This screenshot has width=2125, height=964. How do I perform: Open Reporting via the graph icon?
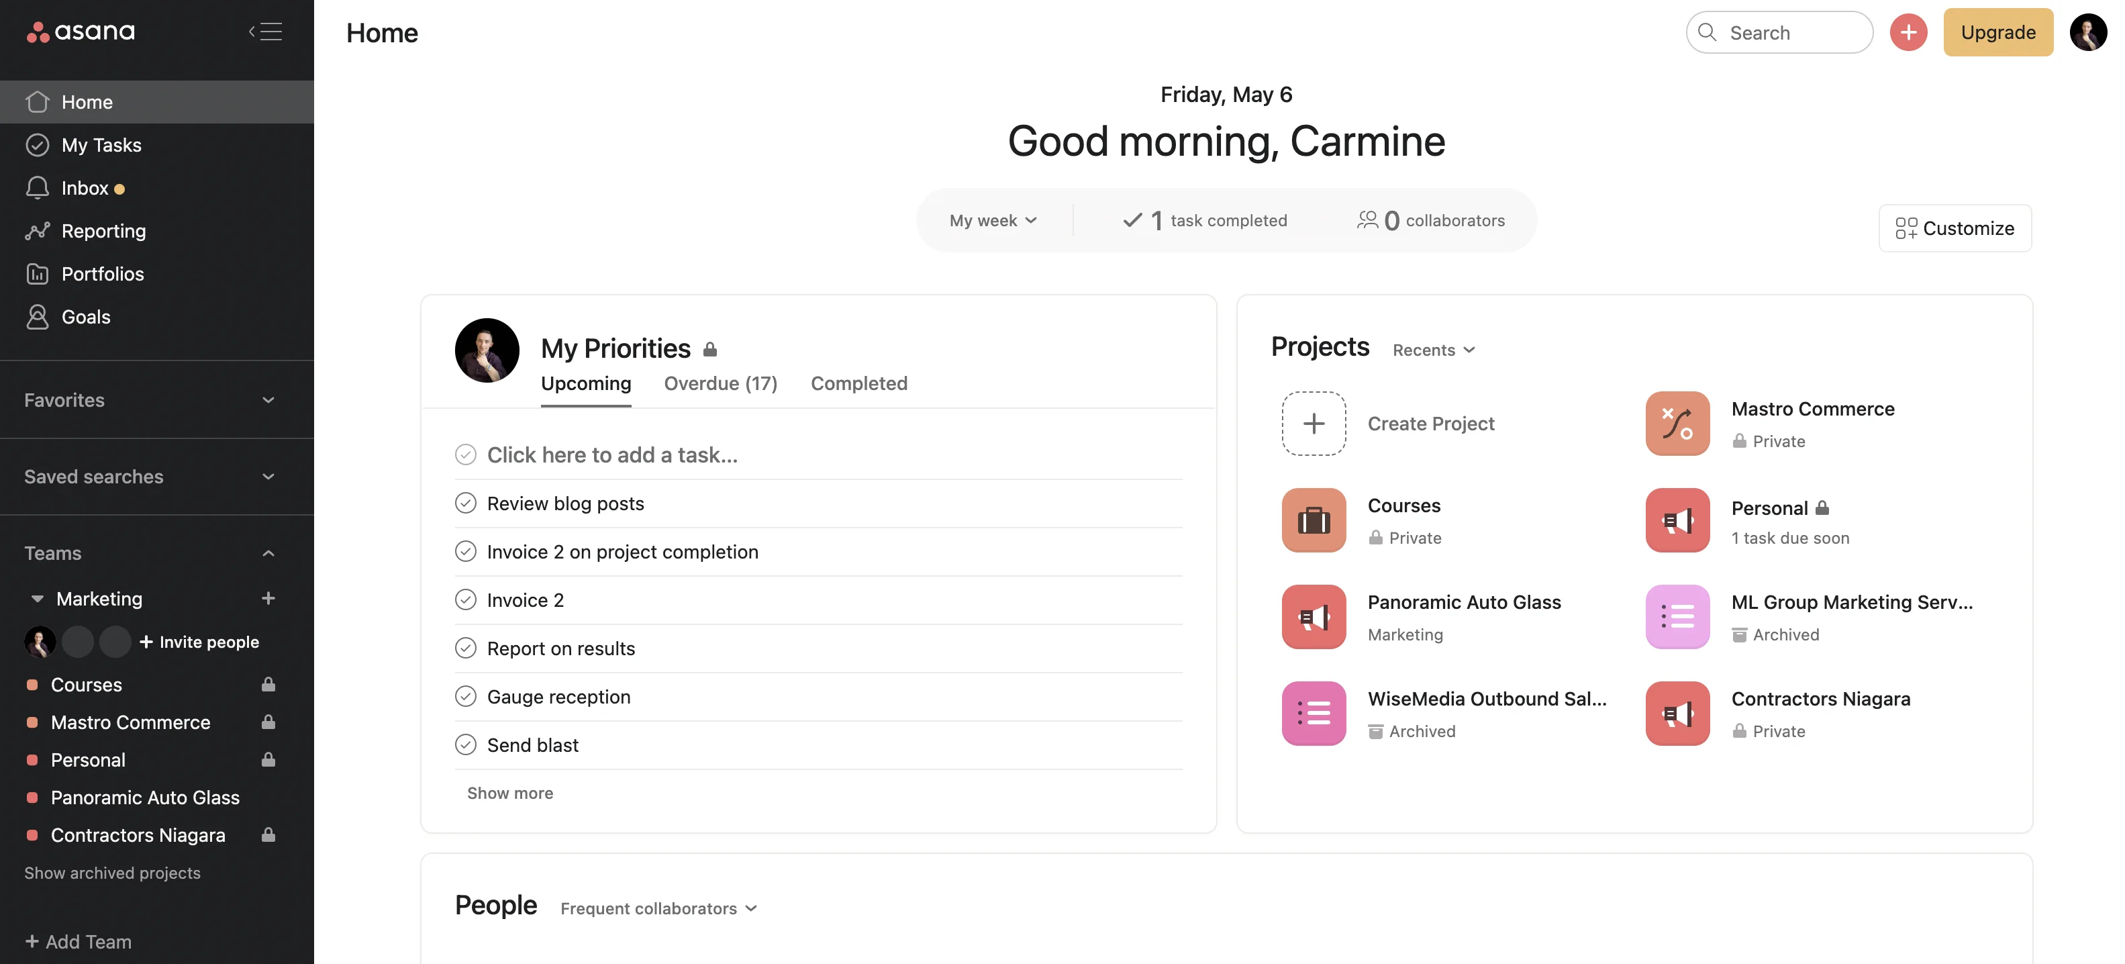coord(37,230)
